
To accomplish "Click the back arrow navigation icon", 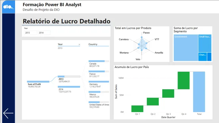I will [x=8, y=113].
